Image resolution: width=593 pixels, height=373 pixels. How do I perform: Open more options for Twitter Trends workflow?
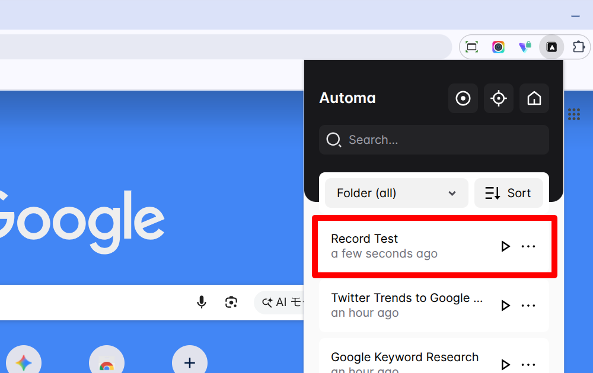click(x=528, y=306)
